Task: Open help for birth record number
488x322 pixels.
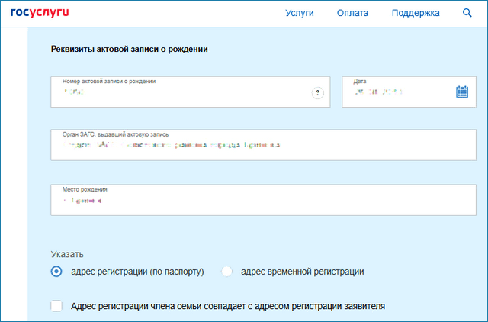Action: (317, 93)
